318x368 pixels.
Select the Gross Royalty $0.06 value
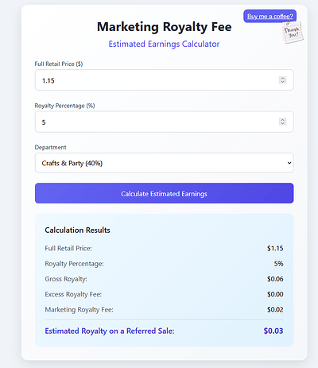(275, 279)
